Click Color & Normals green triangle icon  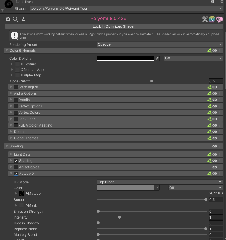coord(209,50)
